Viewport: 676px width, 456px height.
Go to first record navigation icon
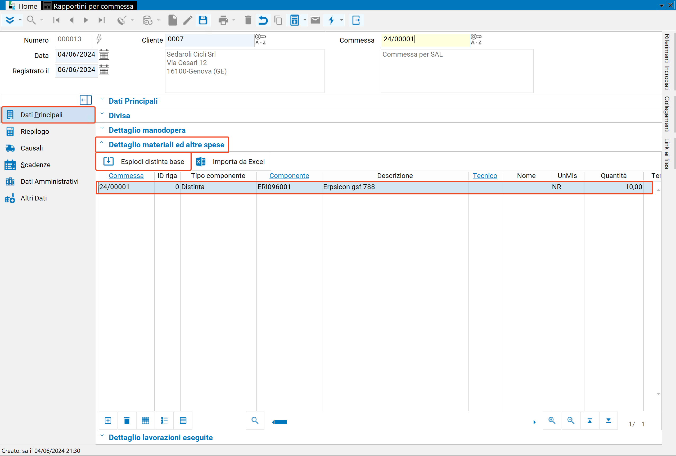click(x=56, y=20)
